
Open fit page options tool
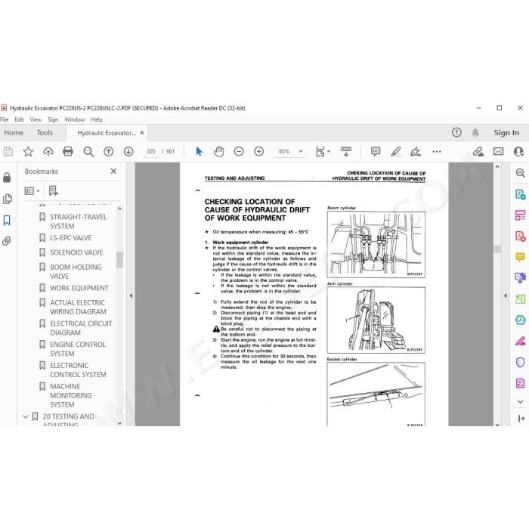320,151
